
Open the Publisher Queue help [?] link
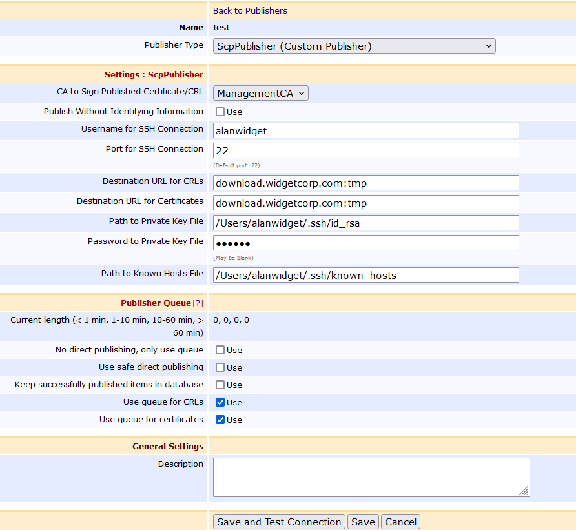coord(198,303)
